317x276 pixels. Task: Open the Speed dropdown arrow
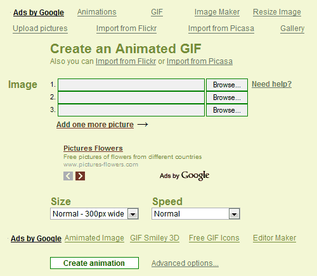[x=234, y=214]
